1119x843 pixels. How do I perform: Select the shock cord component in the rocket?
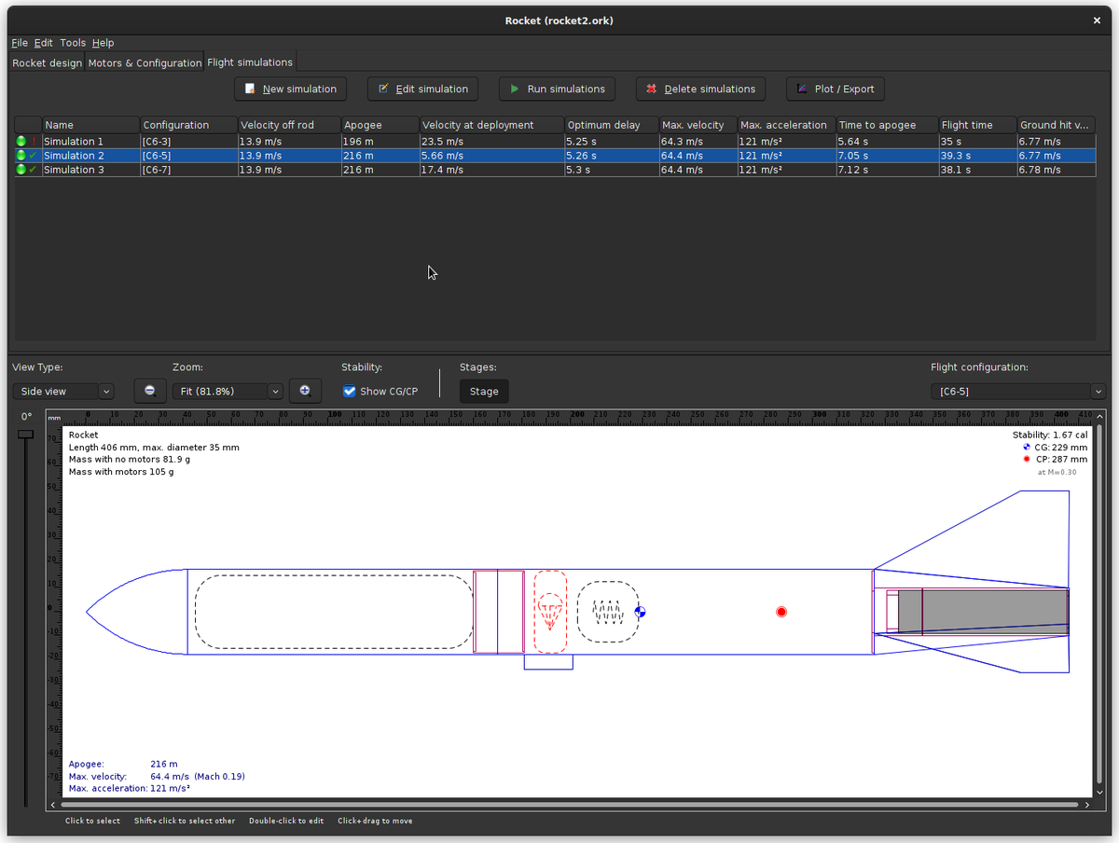(608, 612)
